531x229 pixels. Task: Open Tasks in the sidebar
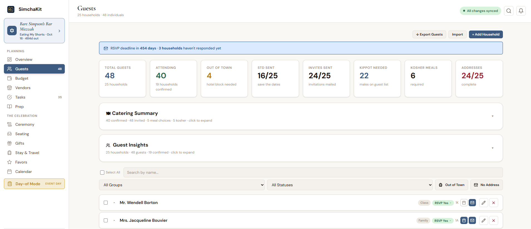click(34, 97)
